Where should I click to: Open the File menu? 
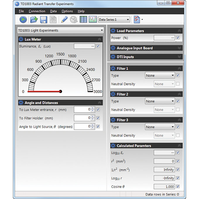21,11
